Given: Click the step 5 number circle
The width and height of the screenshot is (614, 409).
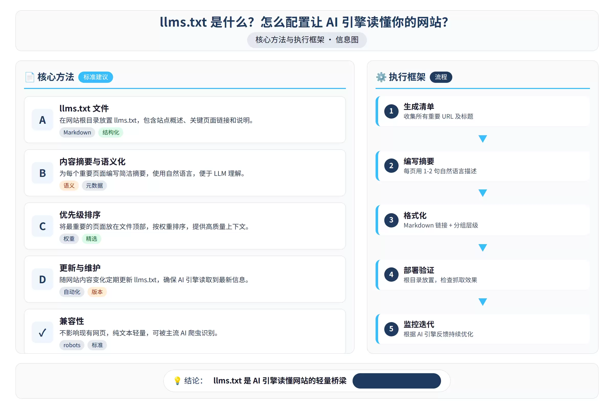Looking at the screenshot, I should point(391,329).
